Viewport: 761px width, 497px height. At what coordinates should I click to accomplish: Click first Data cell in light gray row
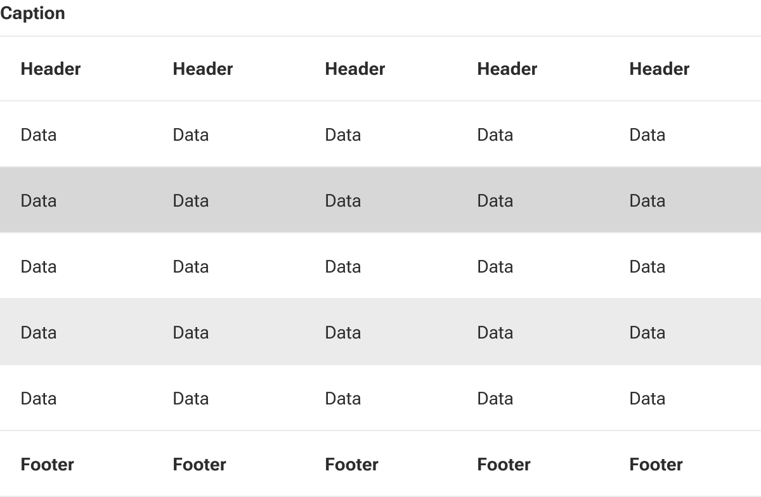point(76,332)
